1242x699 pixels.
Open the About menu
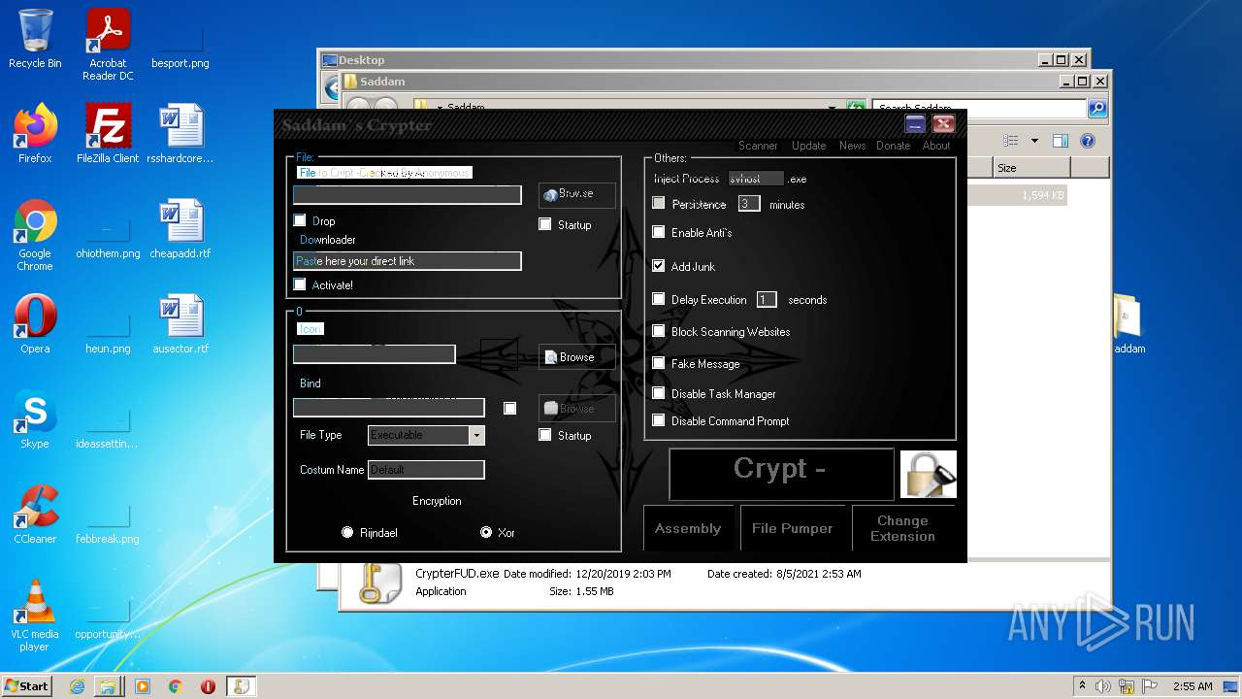pyautogui.click(x=935, y=146)
